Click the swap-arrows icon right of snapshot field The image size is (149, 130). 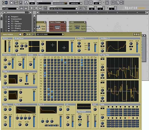pyautogui.click(x=85, y=8)
